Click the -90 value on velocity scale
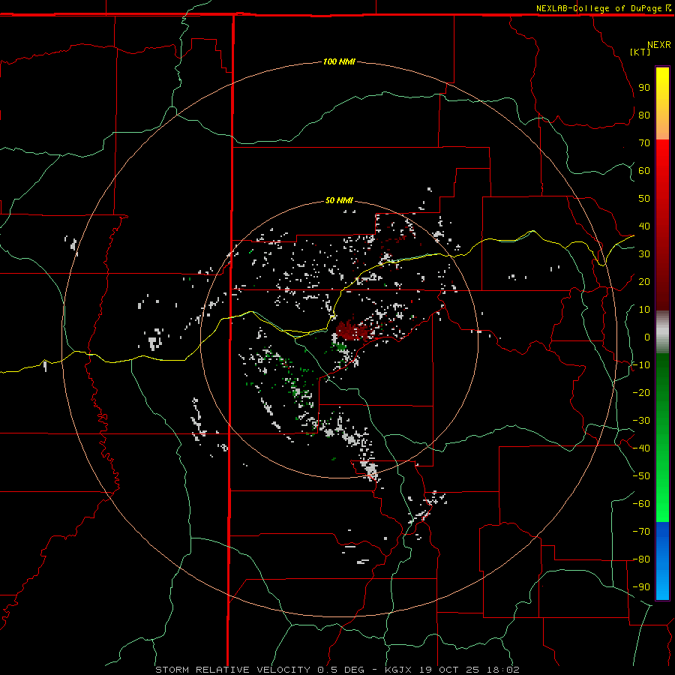 point(641,587)
